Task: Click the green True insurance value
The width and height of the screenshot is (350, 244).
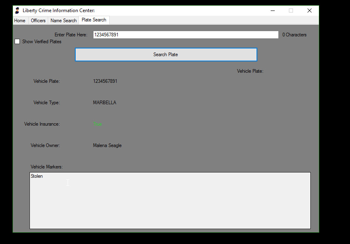Action: (x=97, y=124)
